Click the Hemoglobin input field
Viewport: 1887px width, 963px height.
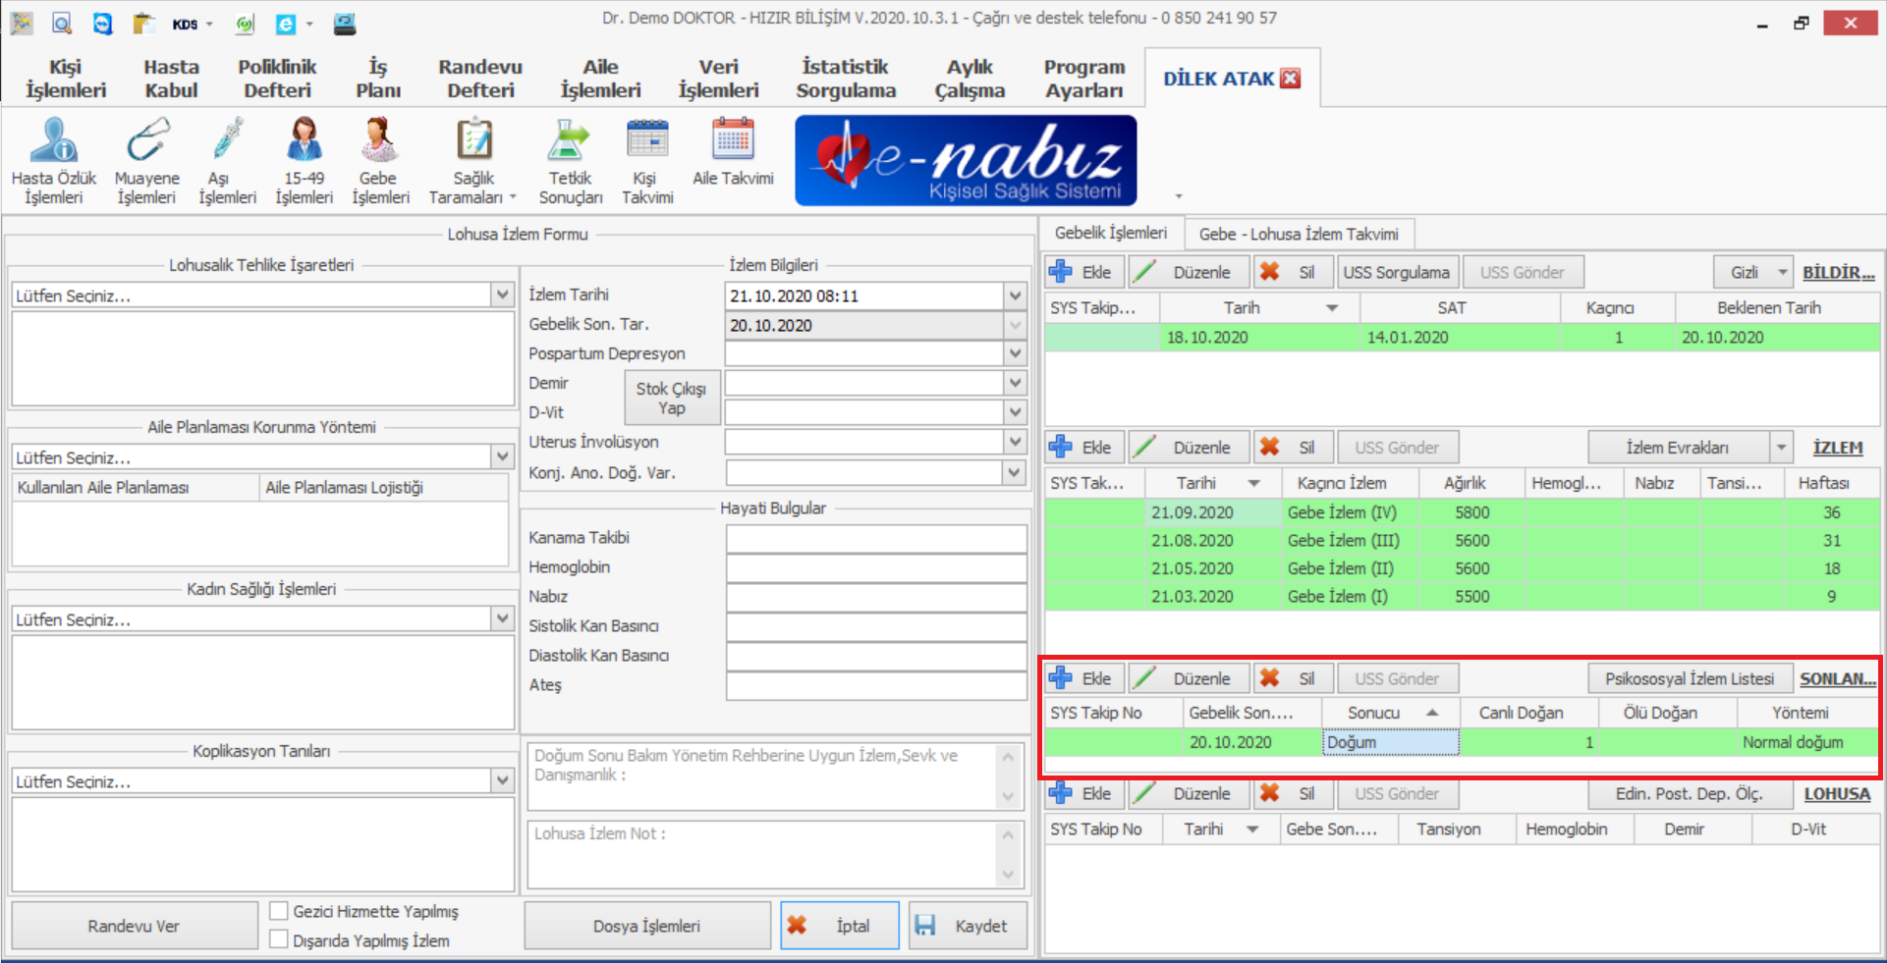(x=875, y=567)
